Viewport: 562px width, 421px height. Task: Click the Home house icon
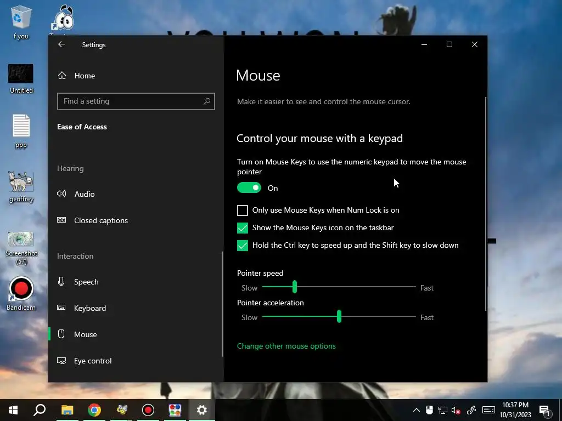[61, 76]
